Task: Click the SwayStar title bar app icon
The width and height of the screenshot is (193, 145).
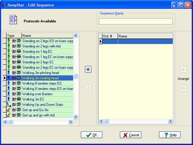Action: [x=4, y=5]
